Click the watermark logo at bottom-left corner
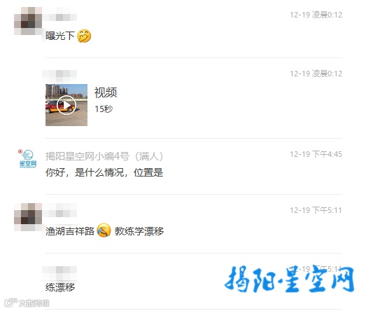The width and height of the screenshot is (366, 311). tap(27, 303)
